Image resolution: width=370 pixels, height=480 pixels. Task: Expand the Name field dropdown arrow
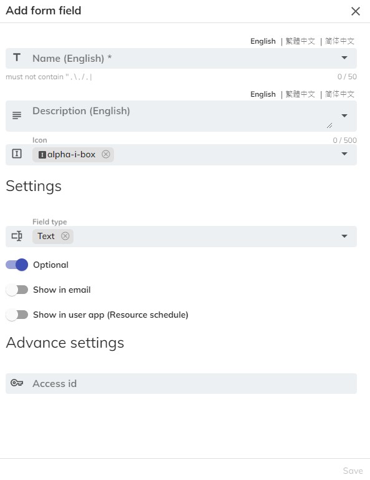[x=344, y=58]
